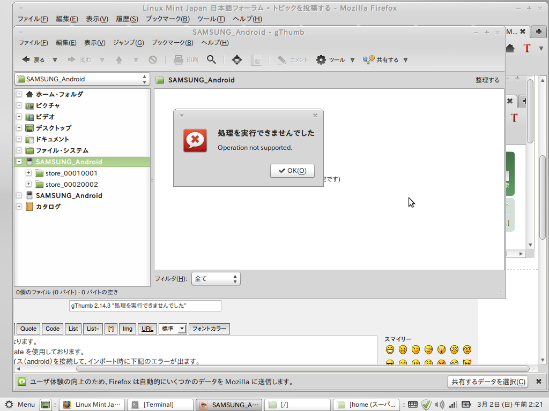This screenshot has width=549, height=411.
Task: Open Firefox 履歴(S) menu
Action: 127,19
